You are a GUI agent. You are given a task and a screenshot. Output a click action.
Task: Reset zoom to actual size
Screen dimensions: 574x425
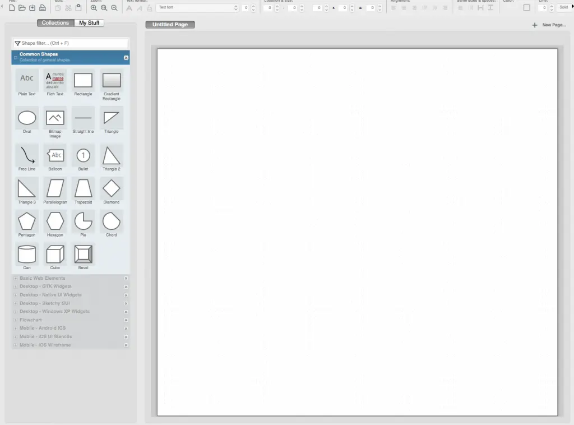(104, 8)
